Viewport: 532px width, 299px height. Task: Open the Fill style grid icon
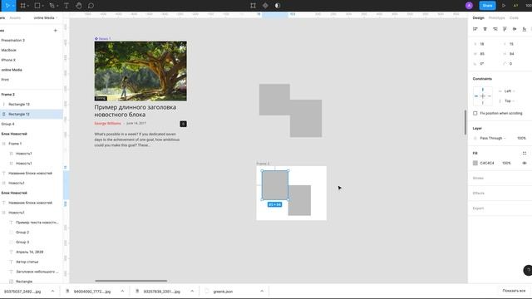525,153
